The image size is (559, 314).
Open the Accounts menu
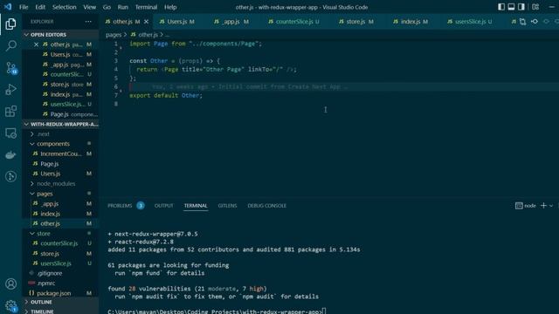[x=10, y=283]
